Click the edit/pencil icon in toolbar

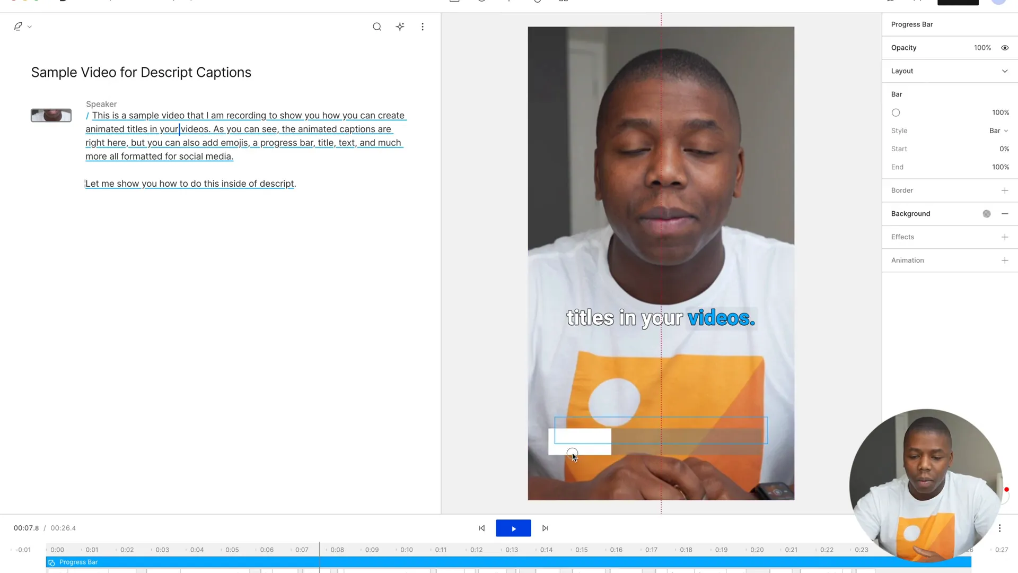tap(17, 26)
